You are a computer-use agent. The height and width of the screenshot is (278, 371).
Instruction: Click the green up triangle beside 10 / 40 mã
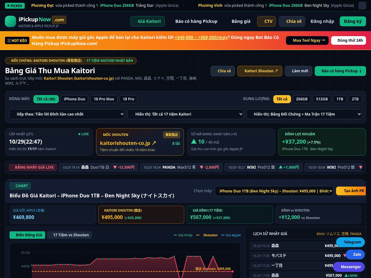[x=194, y=141]
